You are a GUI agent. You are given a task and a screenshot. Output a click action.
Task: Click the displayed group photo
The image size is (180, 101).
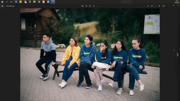pos(90,54)
